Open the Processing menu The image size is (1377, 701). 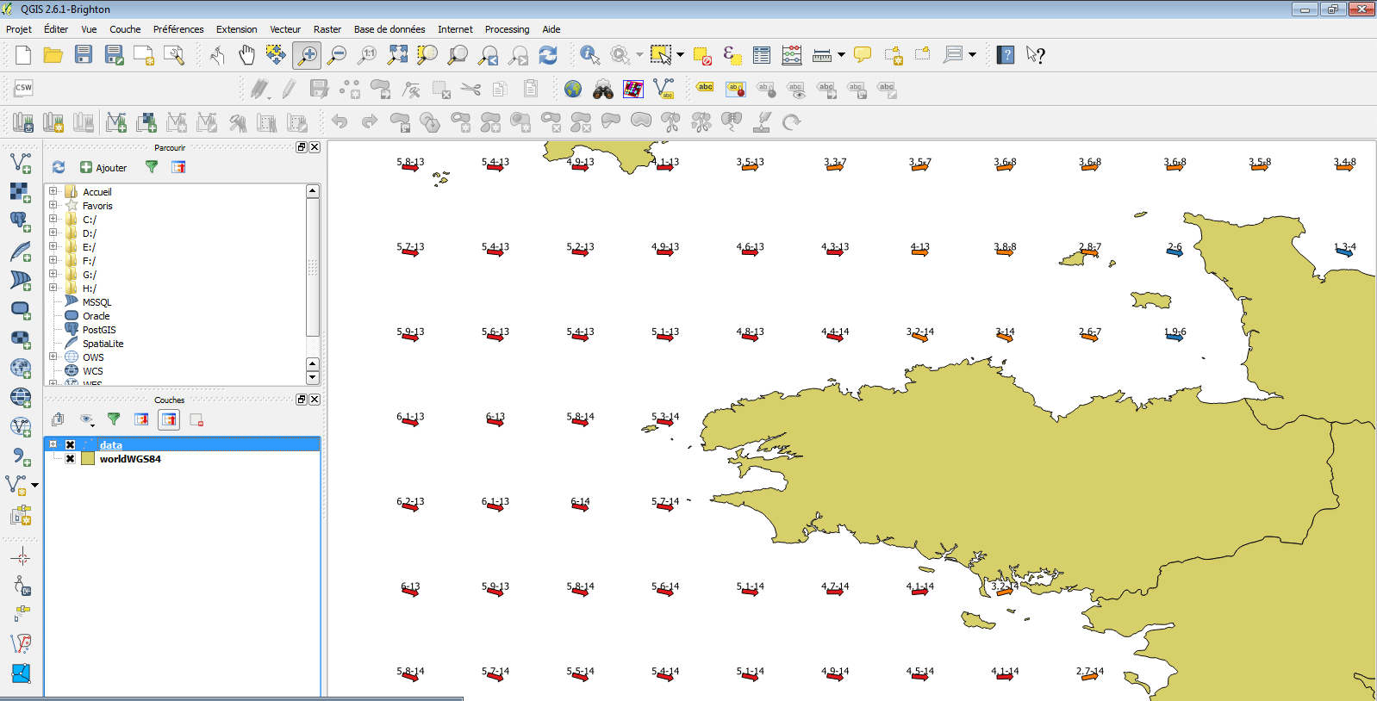pos(507,29)
